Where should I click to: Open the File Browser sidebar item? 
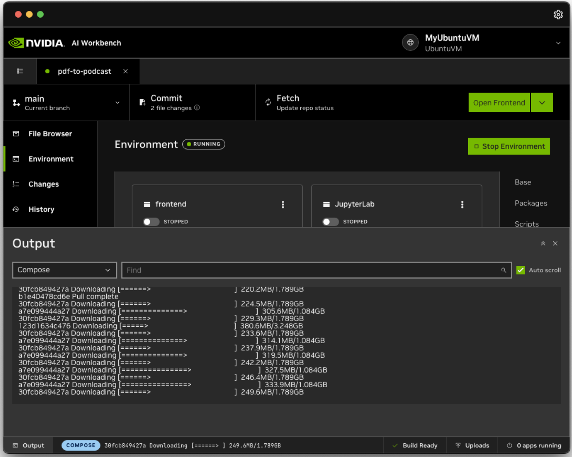point(50,134)
